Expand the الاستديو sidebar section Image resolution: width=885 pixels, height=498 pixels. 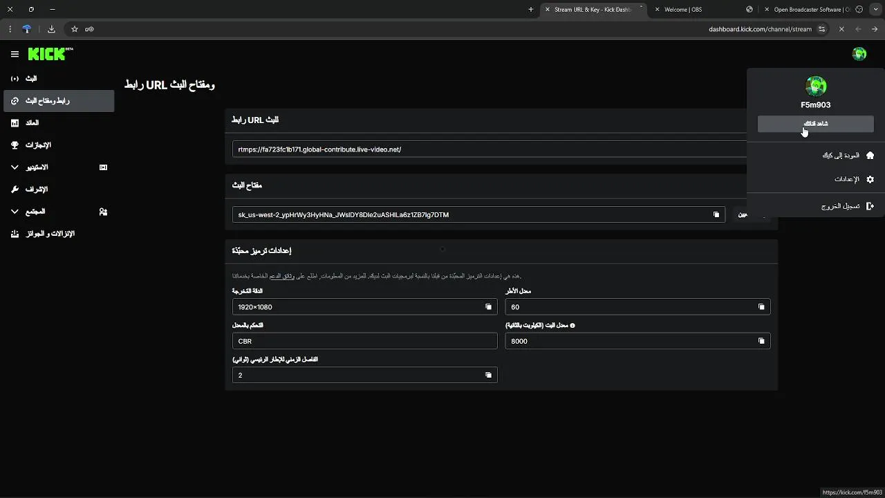(x=15, y=167)
